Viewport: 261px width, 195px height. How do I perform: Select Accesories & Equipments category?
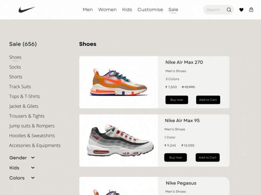coord(35,145)
